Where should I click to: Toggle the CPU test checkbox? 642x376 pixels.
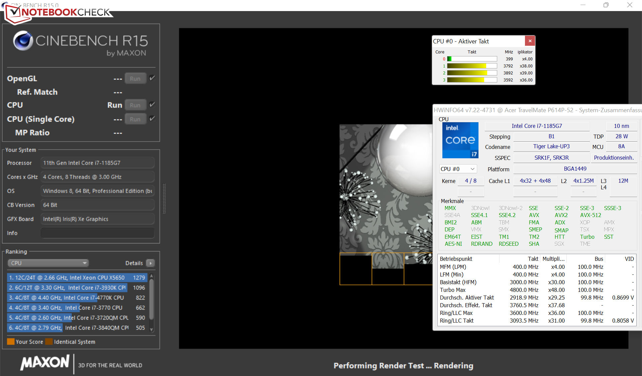coord(152,105)
